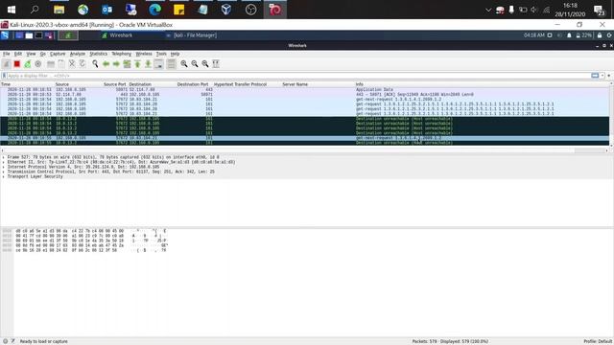614x345 pixels.
Task: Open Kali applications menu icon
Action: point(5,35)
